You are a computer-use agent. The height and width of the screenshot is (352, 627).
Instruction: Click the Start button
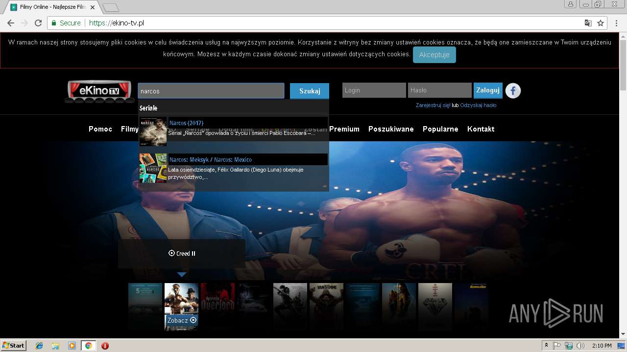pyautogui.click(x=13, y=346)
